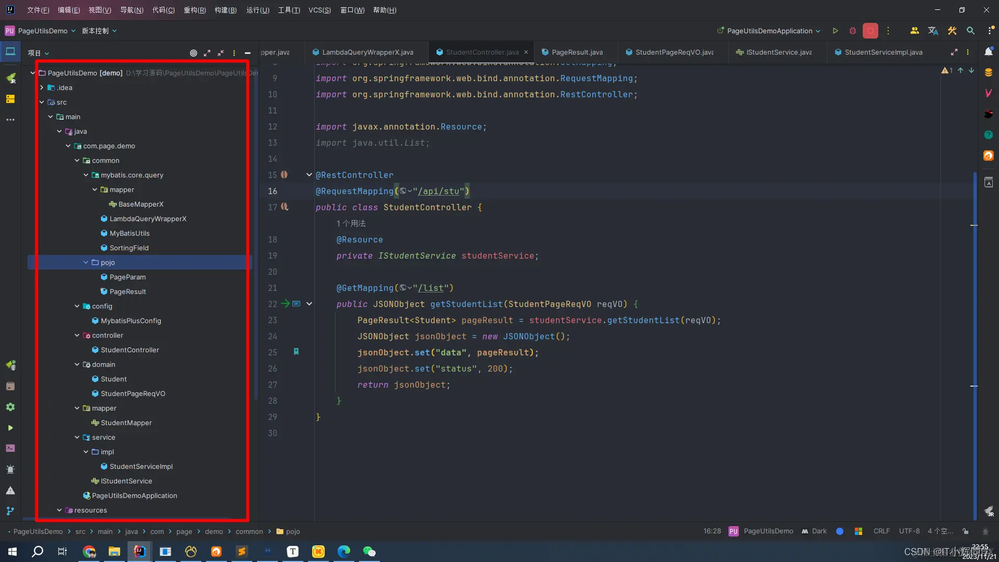Image resolution: width=999 pixels, height=562 pixels.
Task: Expand the .idea folder
Action: 42,87
